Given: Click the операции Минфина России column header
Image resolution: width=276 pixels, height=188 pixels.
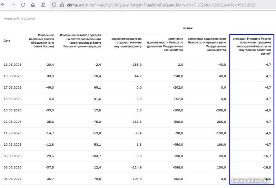Looking at the screenshot, I should pos(252,46).
